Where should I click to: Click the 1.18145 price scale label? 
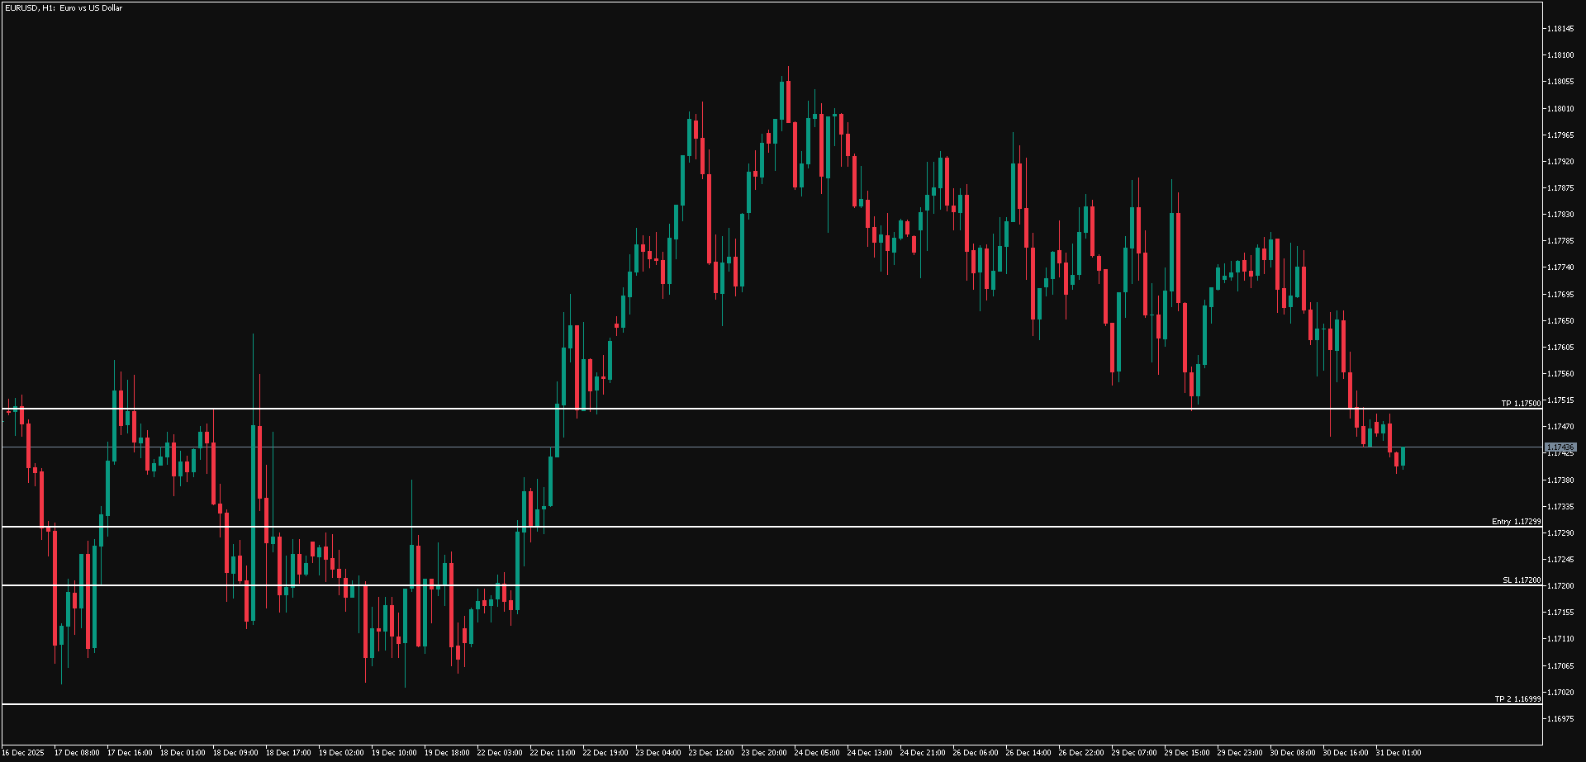pyautogui.click(x=1560, y=29)
